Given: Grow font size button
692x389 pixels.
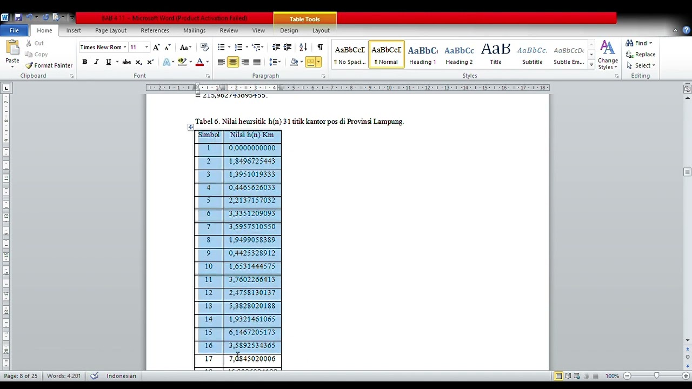Looking at the screenshot, I should [x=156, y=47].
